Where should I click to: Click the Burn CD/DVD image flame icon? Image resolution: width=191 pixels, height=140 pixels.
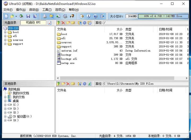72,16
